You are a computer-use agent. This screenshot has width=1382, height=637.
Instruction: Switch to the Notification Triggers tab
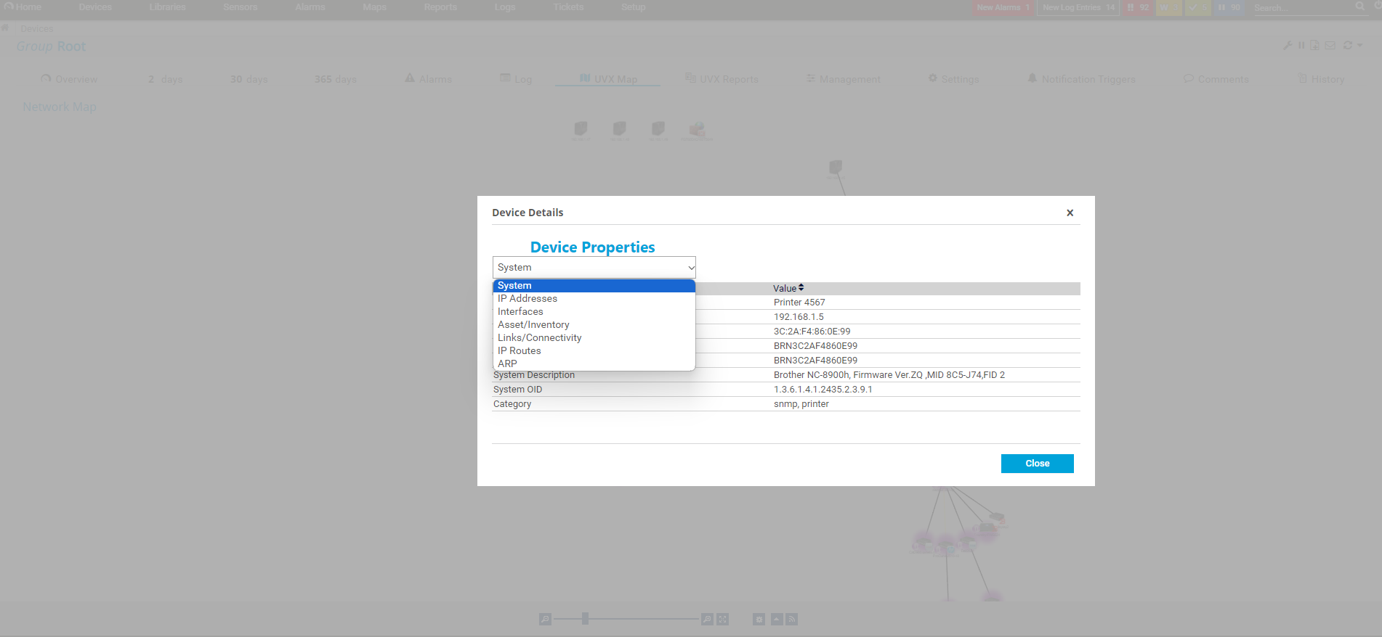tap(1081, 79)
